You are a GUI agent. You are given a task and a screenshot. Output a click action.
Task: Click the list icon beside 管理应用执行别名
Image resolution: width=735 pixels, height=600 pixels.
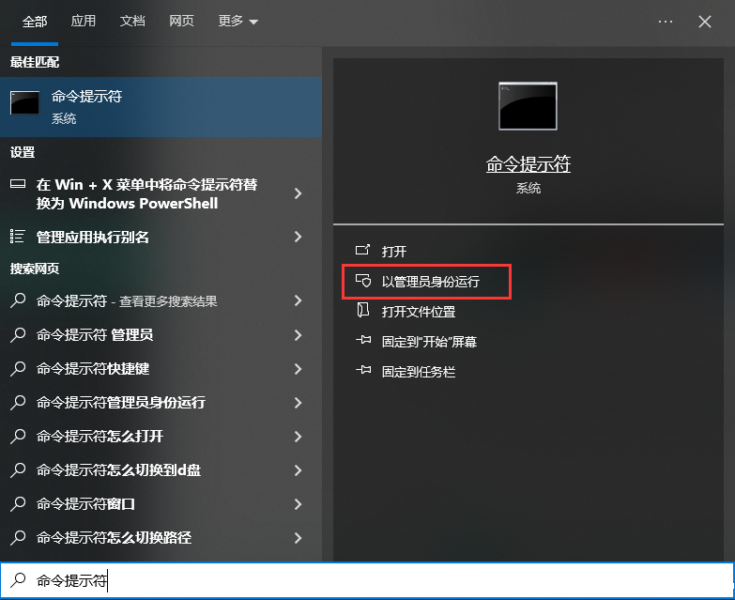click(x=17, y=237)
